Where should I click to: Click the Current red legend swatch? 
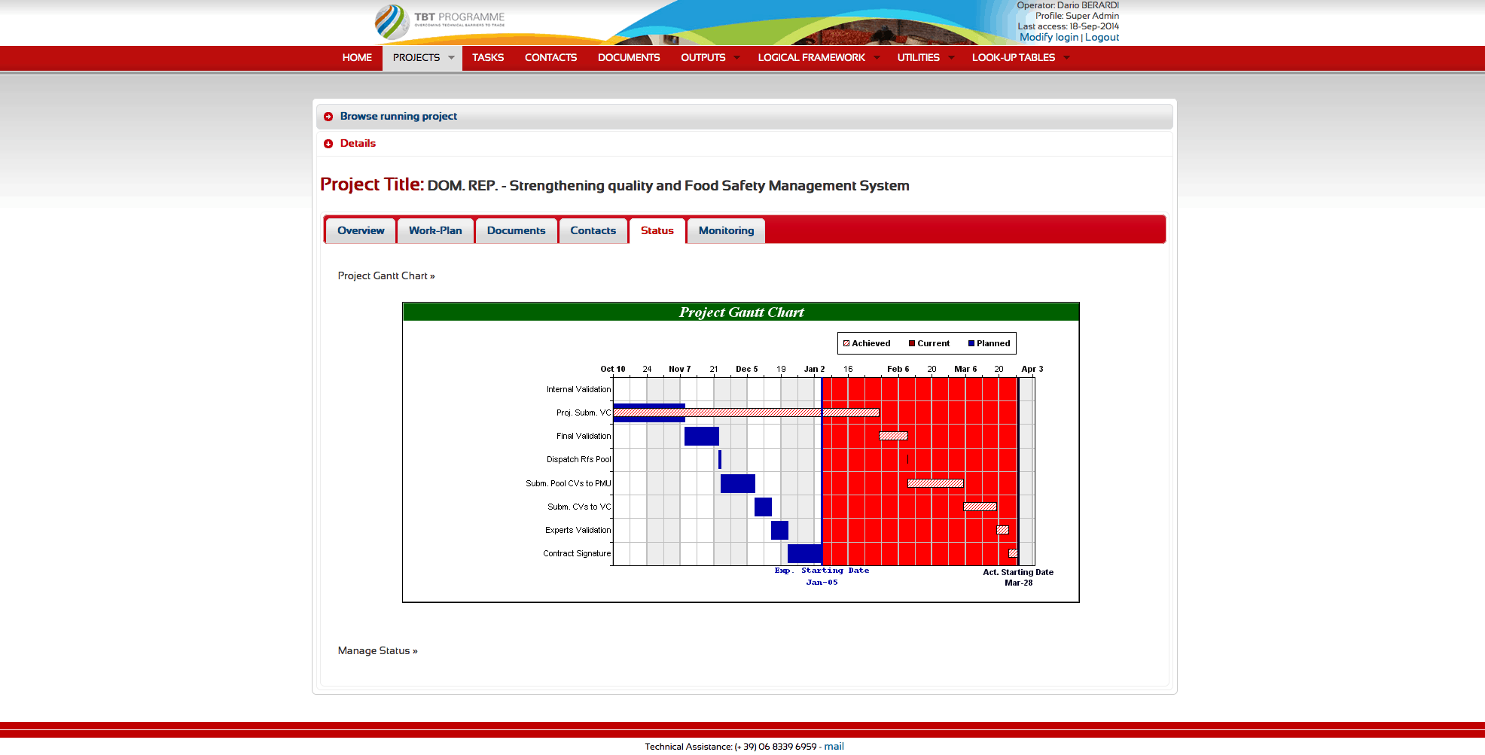[912, 343]
